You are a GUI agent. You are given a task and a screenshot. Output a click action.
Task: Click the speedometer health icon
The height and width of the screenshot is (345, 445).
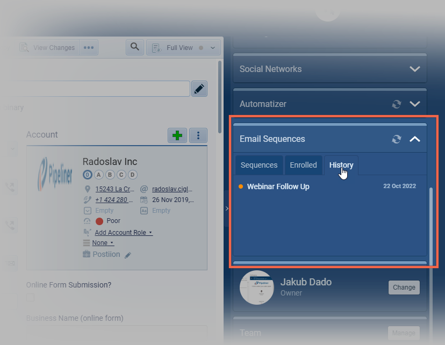click(87, 221)
